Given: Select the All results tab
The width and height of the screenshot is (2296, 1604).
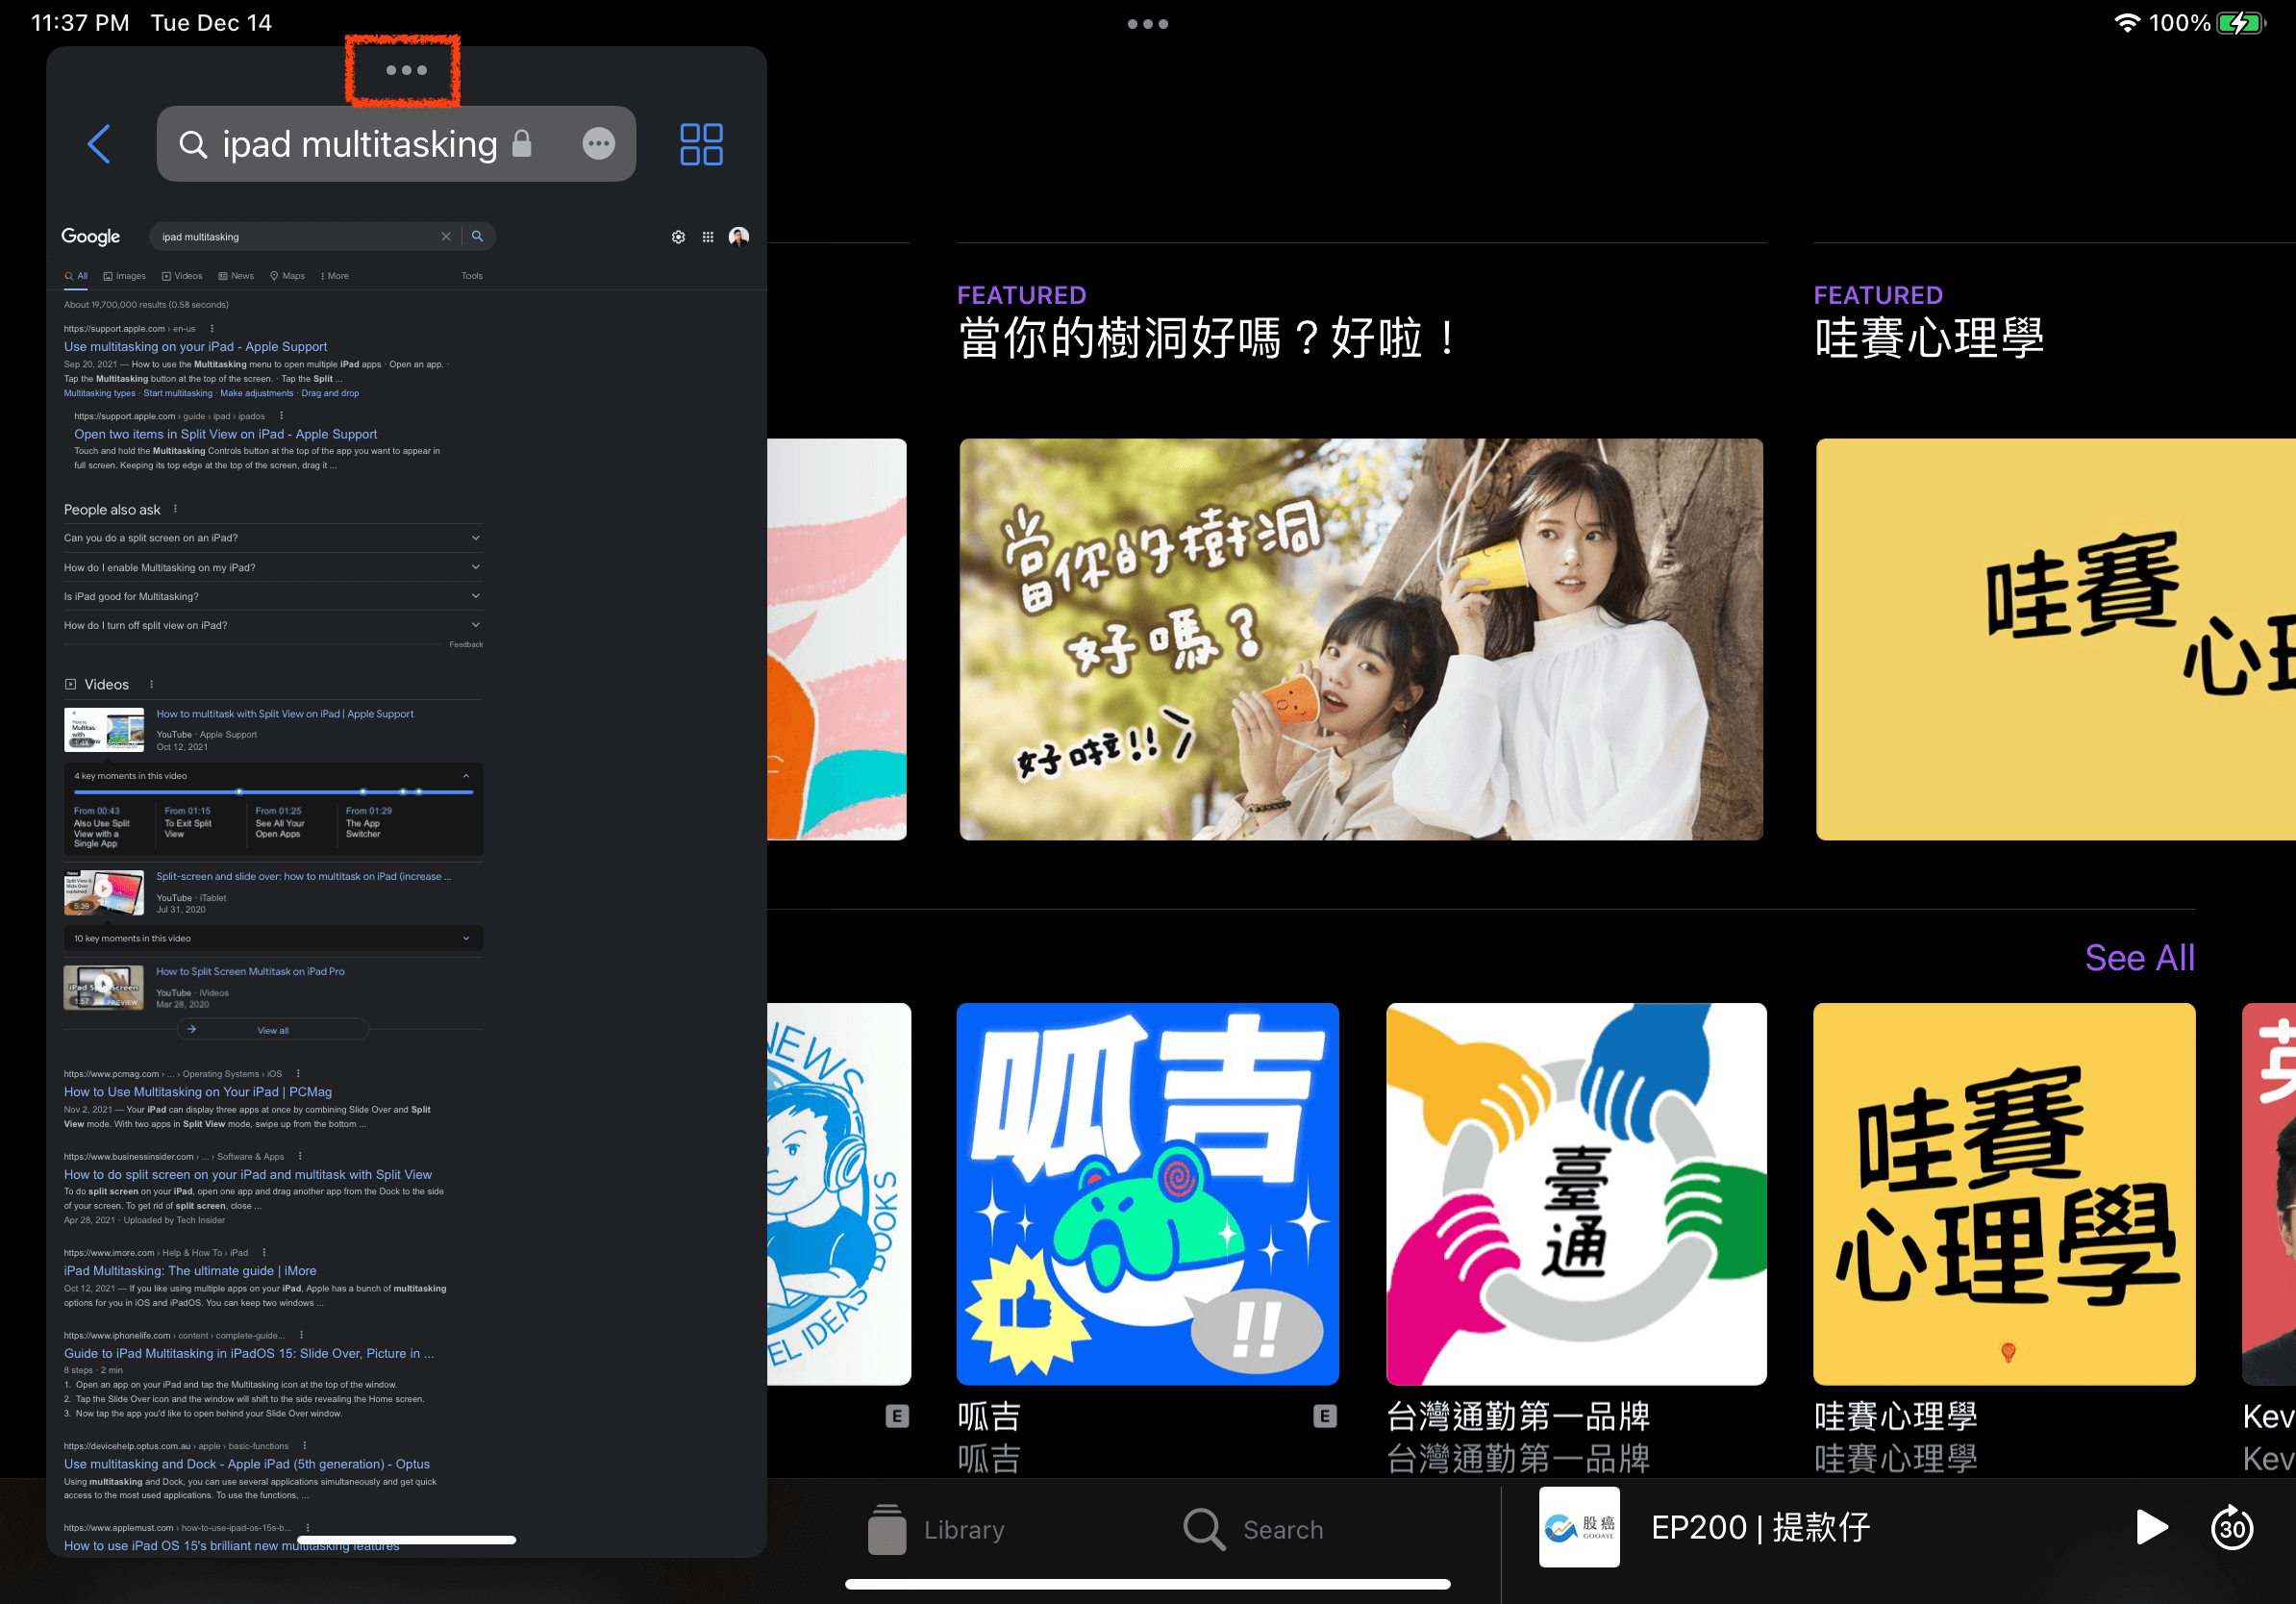Looking at the screenshot, I should tap(76, 276).
